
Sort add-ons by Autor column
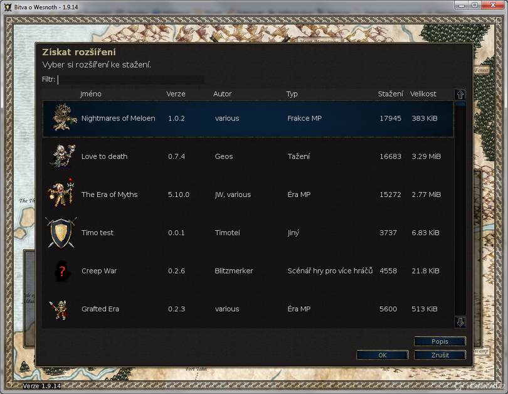tap(222, 94)
